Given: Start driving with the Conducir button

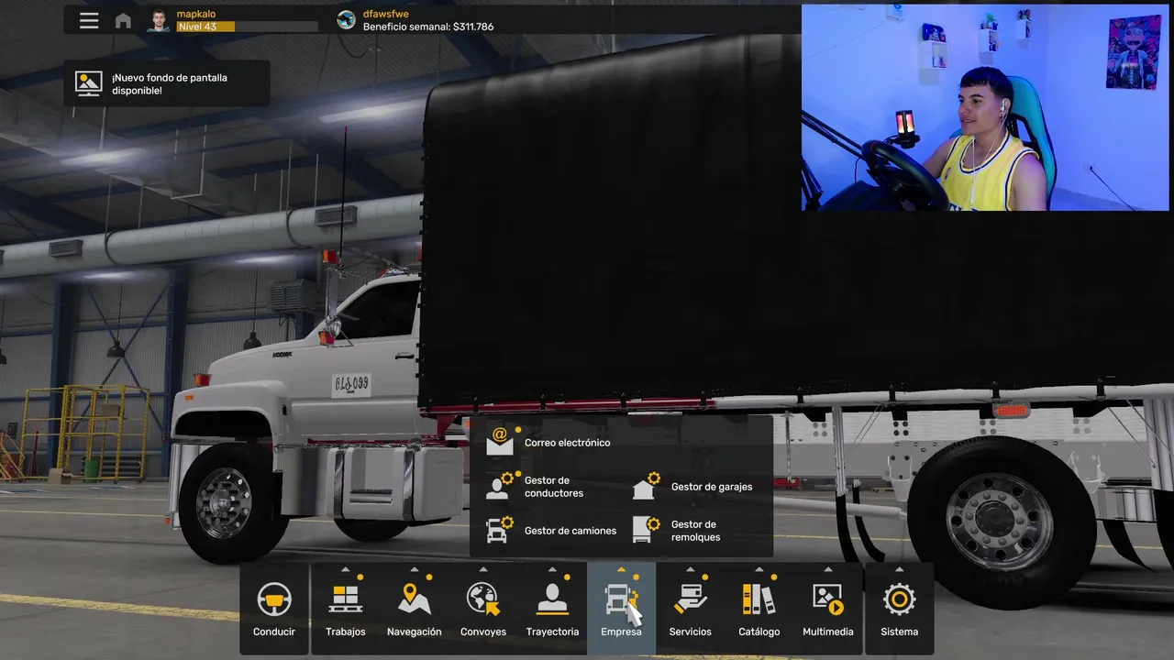Looking at the screenshot, I should tap(274, 609).
